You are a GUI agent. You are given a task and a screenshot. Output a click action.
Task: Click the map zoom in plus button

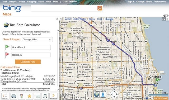pyautogui.click(x=129, y=94)
